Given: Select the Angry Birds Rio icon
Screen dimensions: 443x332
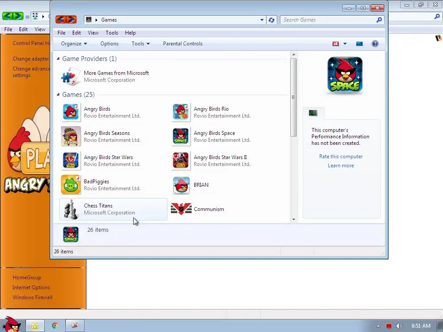Looking at the screenshot, I should 181,112.
